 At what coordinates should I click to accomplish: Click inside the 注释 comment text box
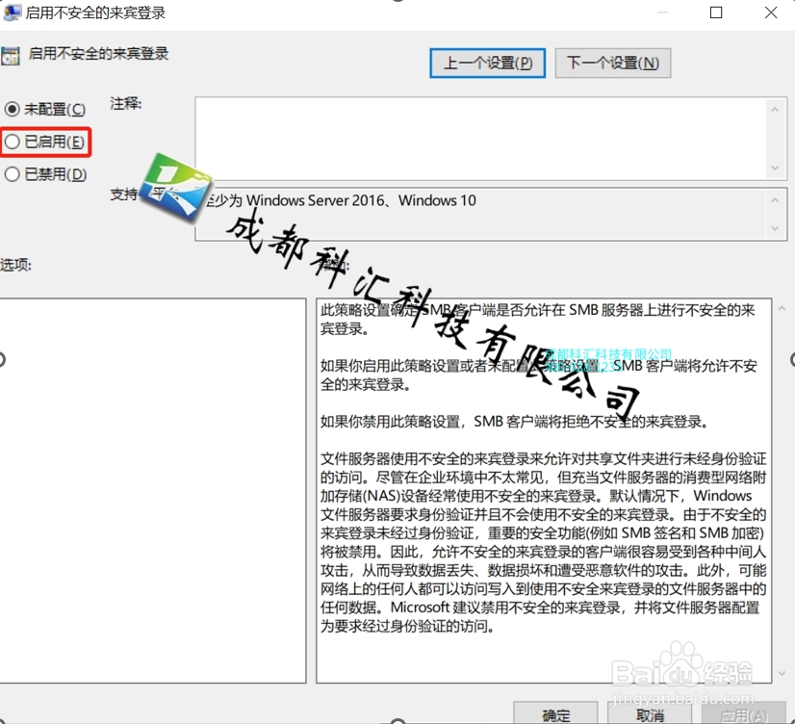coord(480,138)
